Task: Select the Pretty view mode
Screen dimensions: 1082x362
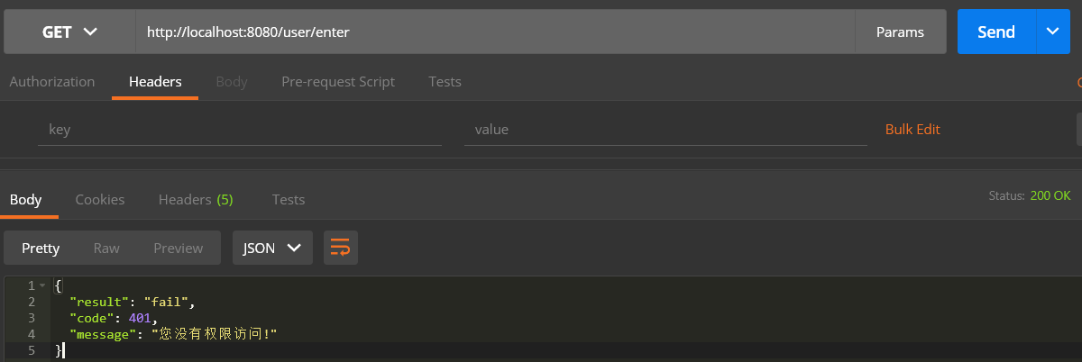Action: [x=41, y=248]
